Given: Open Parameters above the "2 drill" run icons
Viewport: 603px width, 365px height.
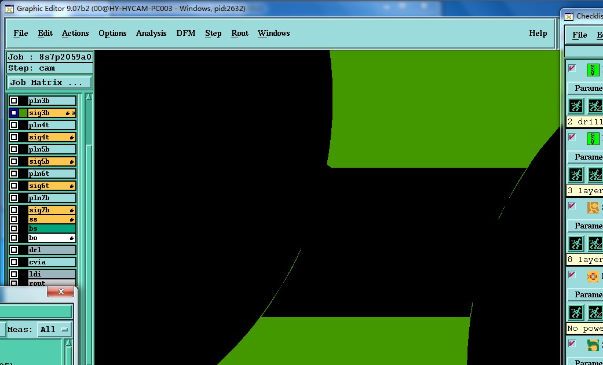Looking at the screenshot, I should [585, 88].
